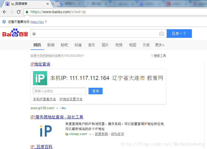
Task: Open the IP_百度百科 result link
Action: pyautogui.click(x=42, y=147)
